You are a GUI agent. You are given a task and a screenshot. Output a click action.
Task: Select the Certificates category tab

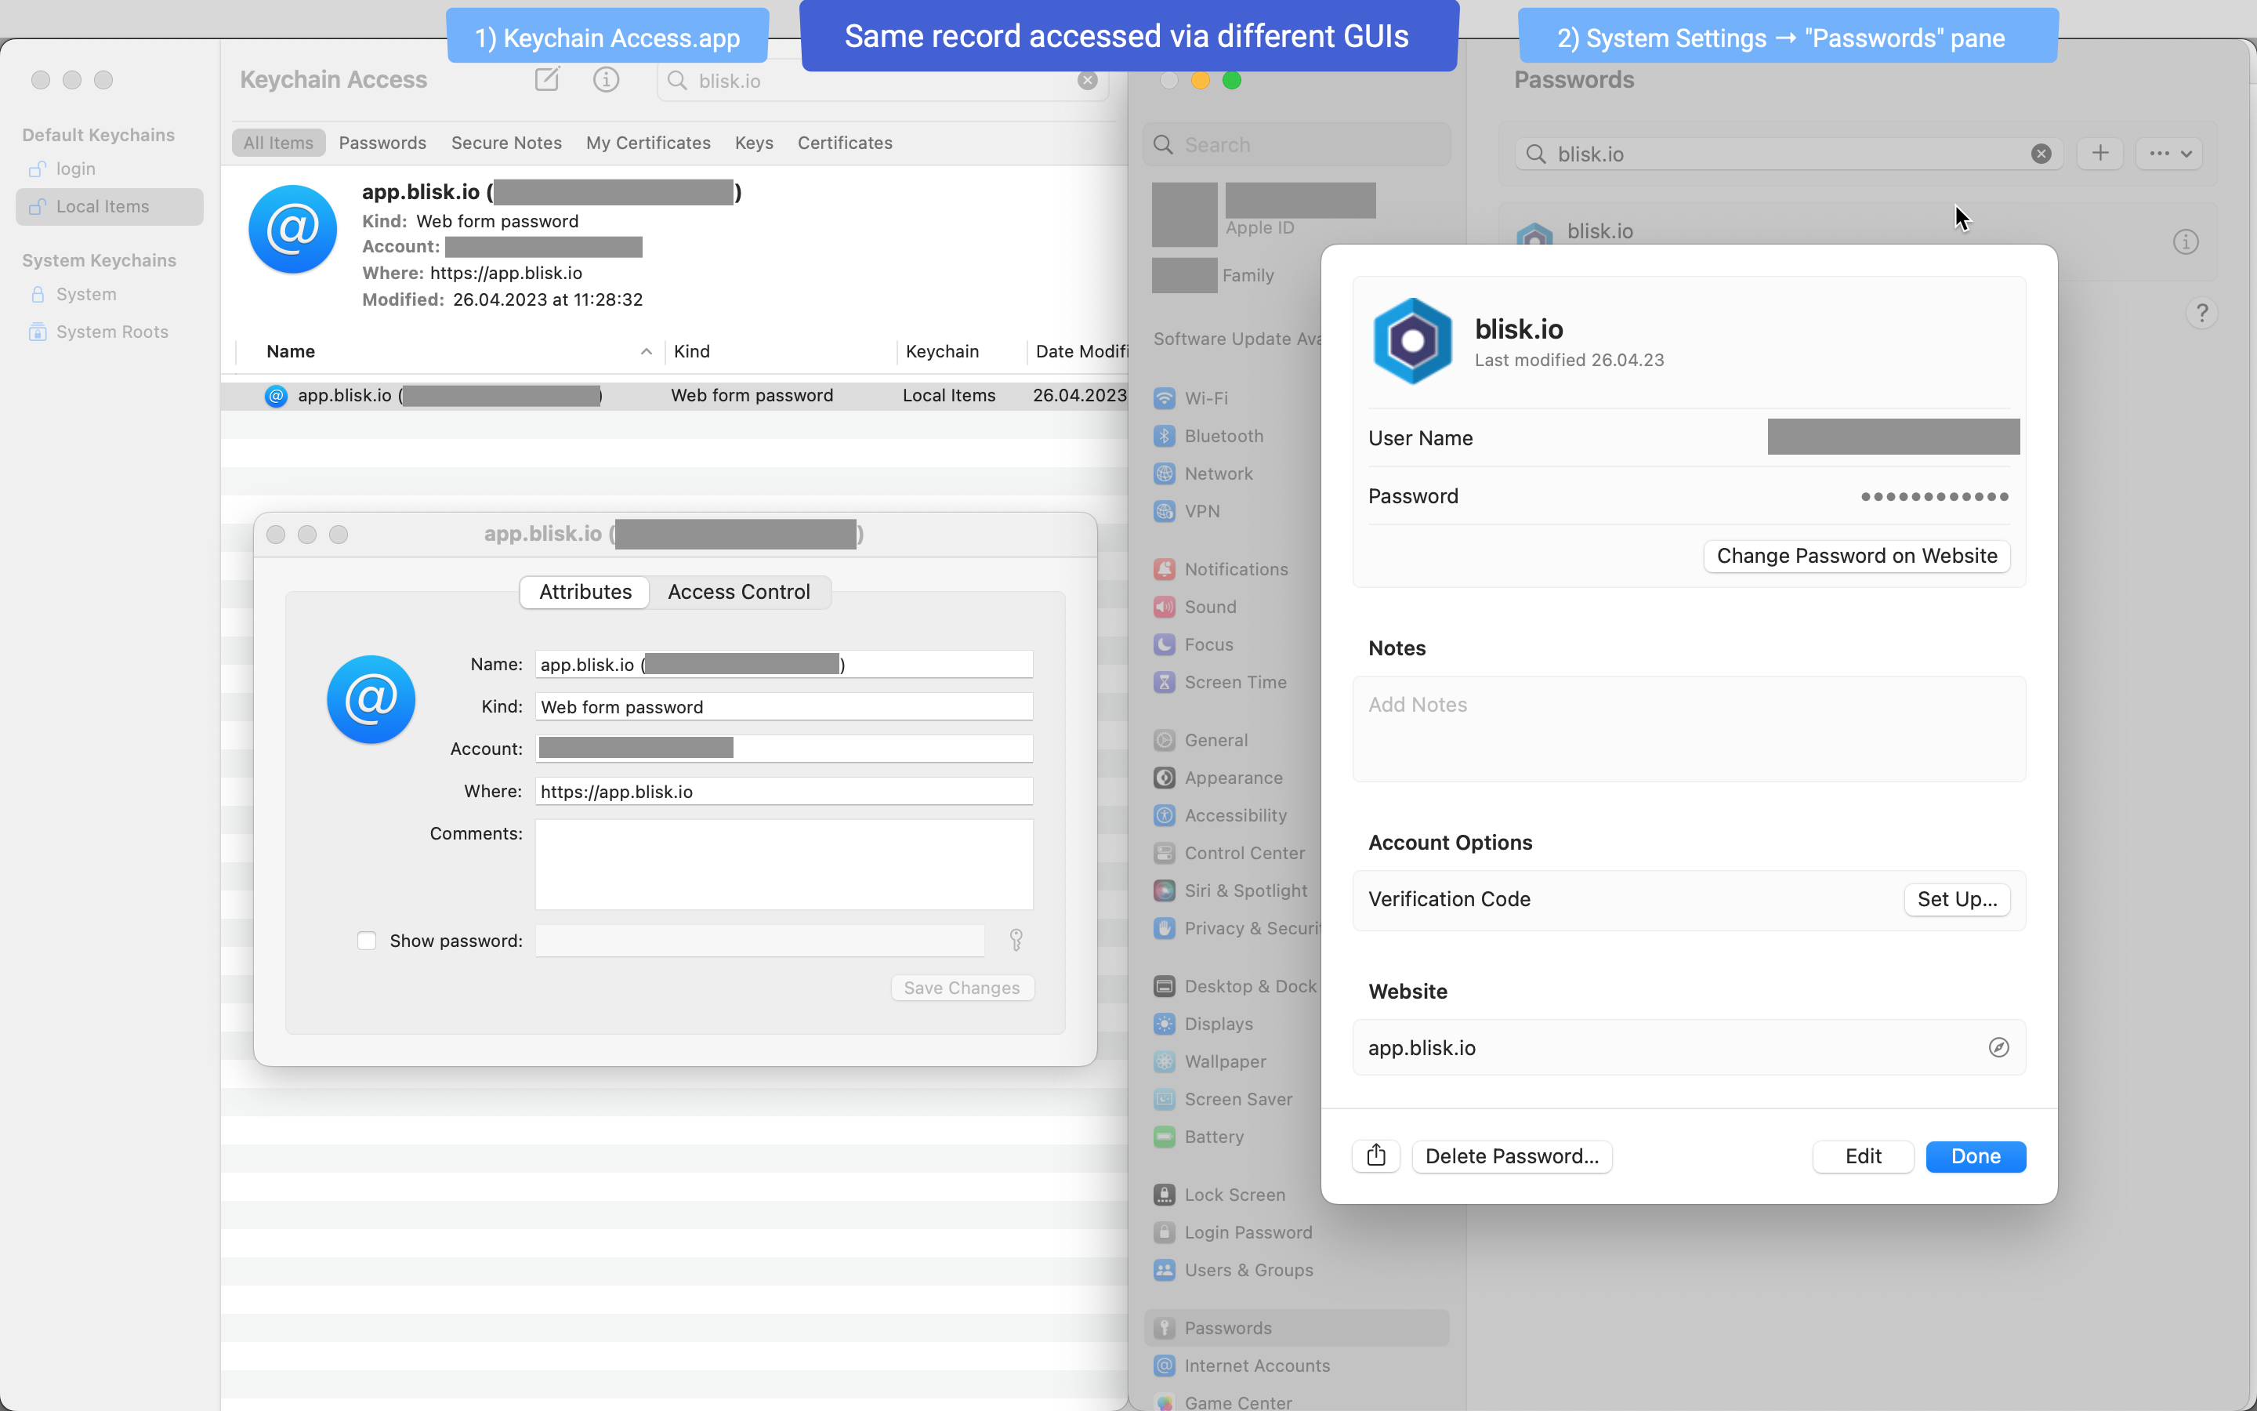[844, 143]
